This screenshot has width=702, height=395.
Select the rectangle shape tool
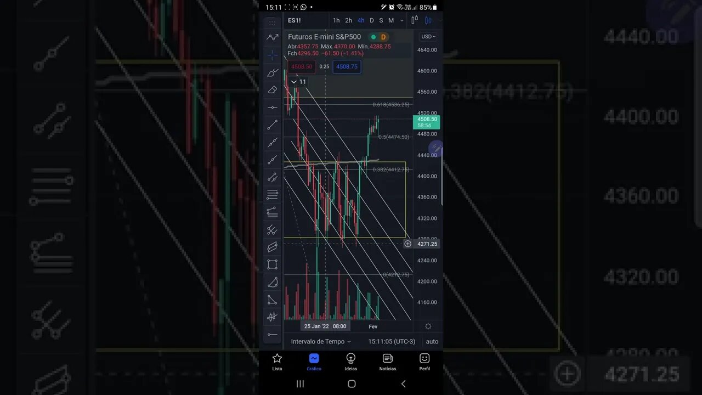pyautogui.click(x=272, y=264)
